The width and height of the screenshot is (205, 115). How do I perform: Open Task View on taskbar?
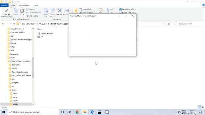pos(70,112)
